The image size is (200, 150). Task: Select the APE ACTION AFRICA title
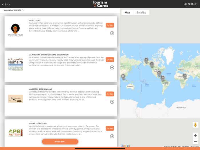coord(38,123)
